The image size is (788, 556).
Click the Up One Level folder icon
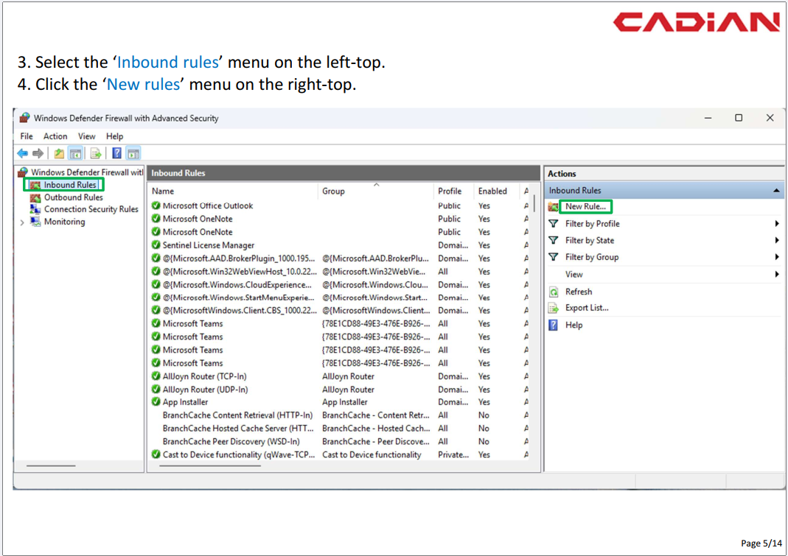coord(59,153)
